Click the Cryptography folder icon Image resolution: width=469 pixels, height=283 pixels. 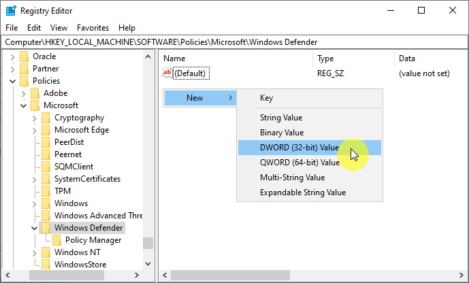(x=46, y=118)
